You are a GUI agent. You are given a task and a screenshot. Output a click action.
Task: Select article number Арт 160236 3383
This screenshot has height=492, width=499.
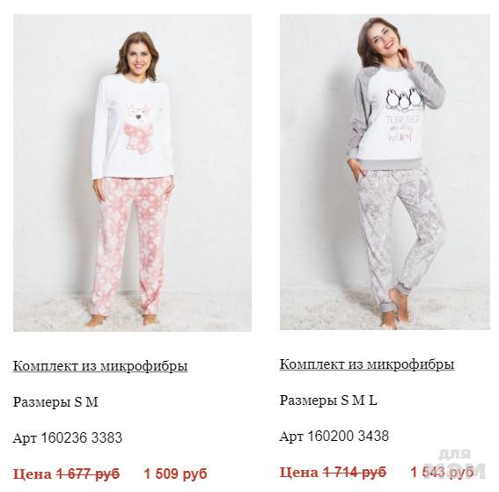pos(68,438)
